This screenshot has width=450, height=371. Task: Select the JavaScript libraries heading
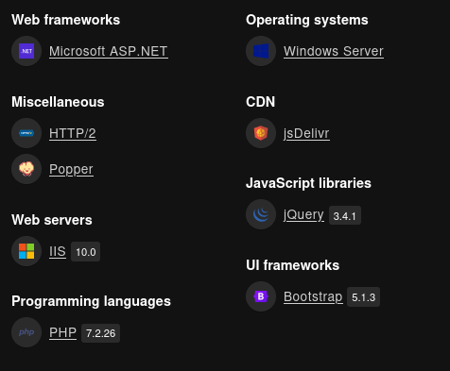pyautogui.click(x=308, y=183)
